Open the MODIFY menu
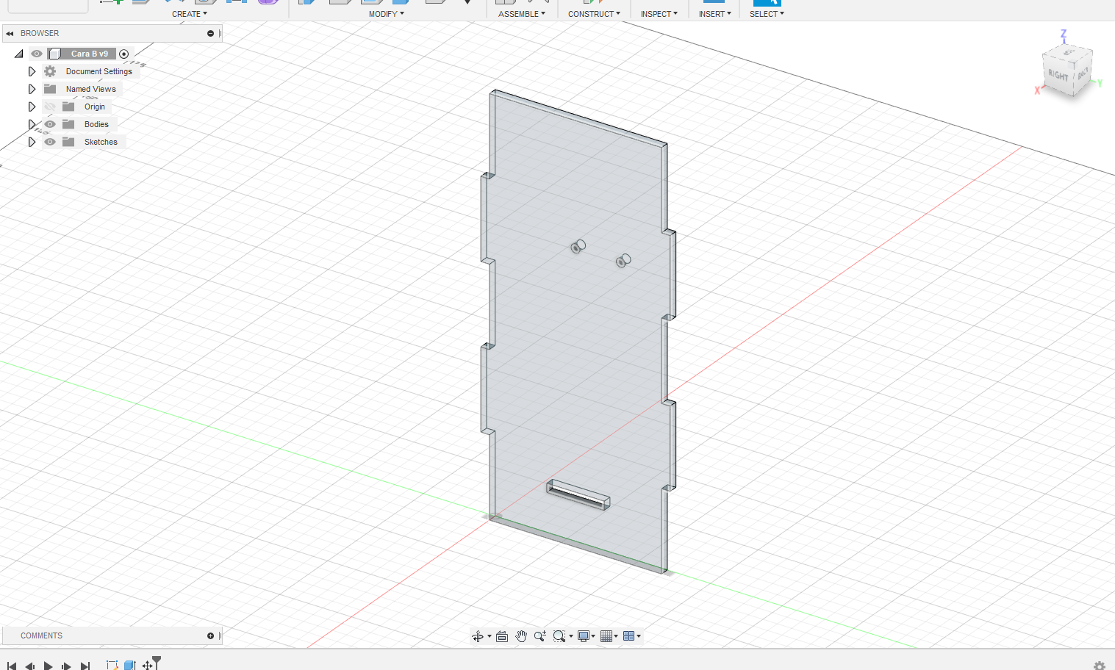The image size is (1115, 670). pyautogui.click(x=387, y=14)
